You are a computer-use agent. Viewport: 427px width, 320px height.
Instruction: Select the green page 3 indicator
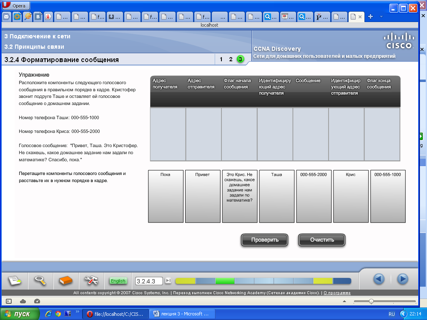click(x=240, y=59)
